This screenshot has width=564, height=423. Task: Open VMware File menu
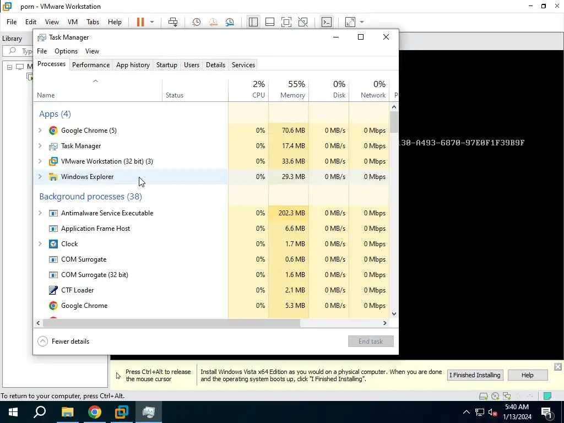tap(12, 22)
